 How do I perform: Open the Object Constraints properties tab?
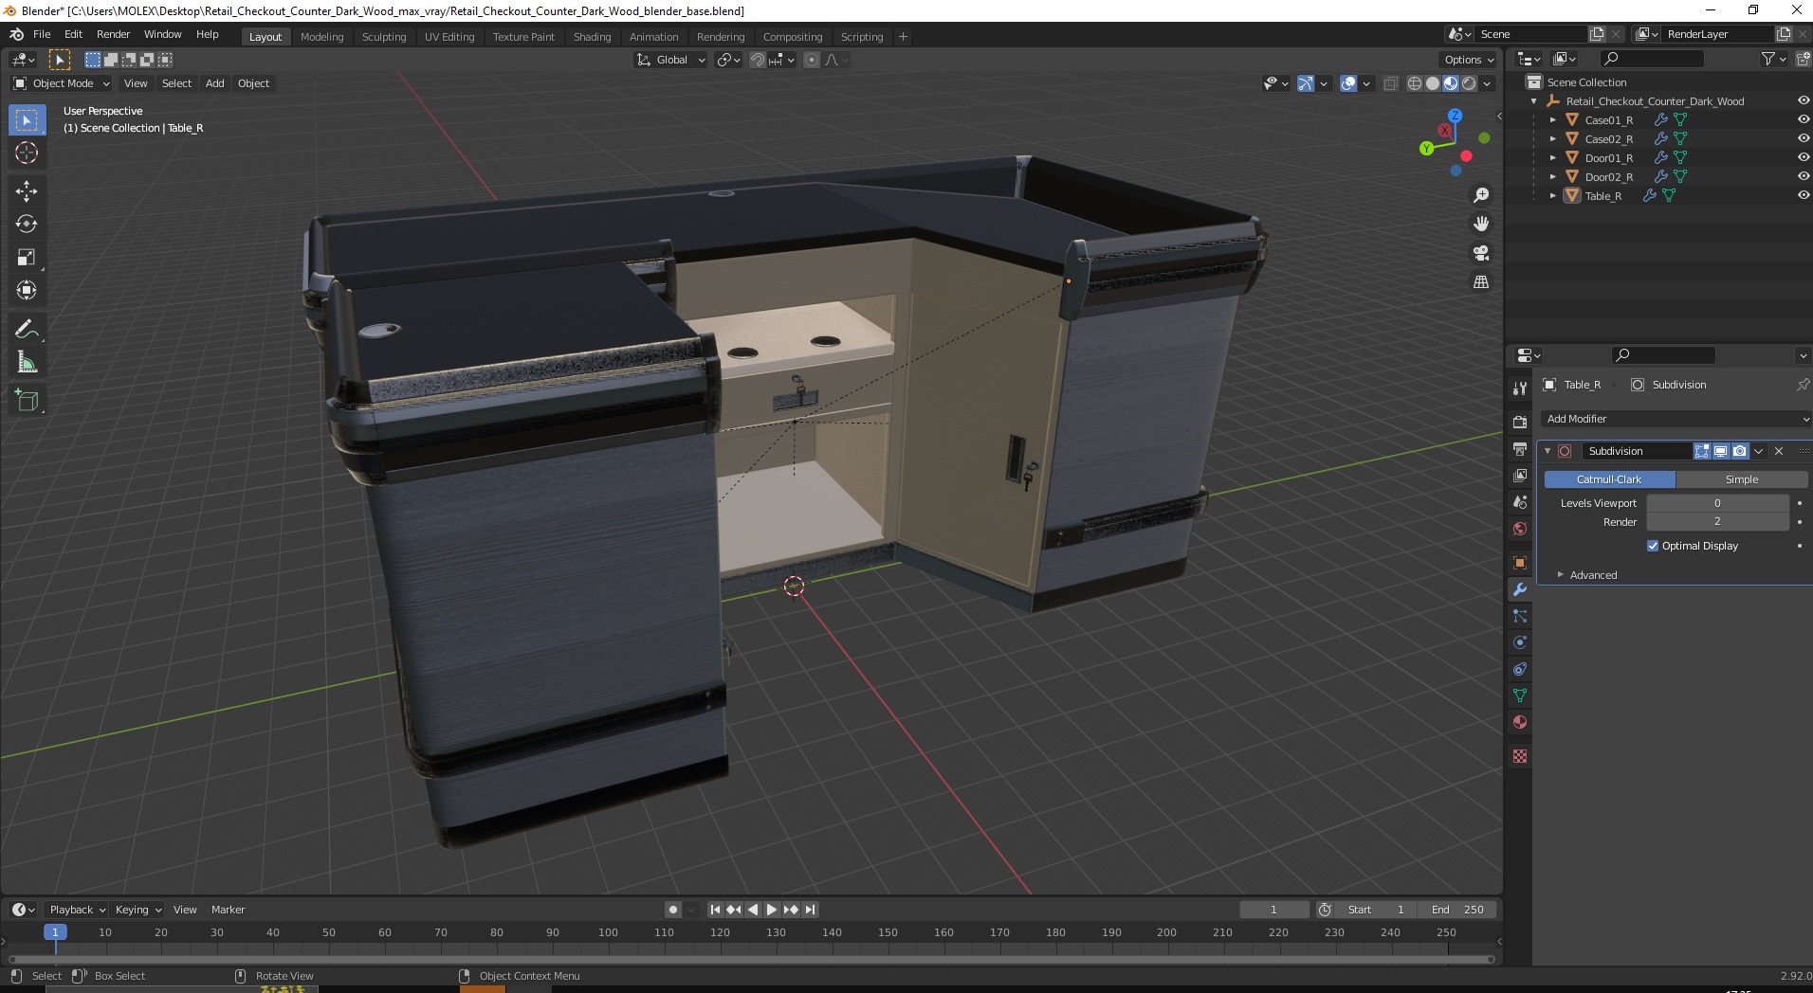click(1520, 669)
